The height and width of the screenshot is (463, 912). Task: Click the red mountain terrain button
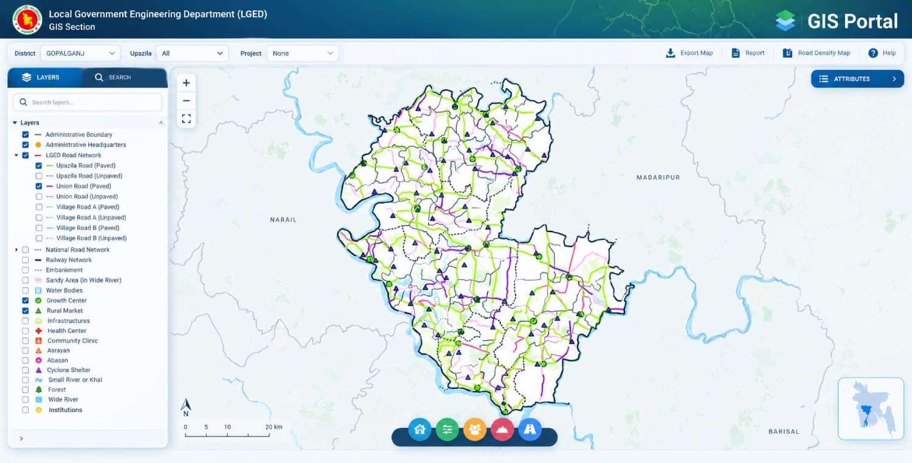pos(502,429)
